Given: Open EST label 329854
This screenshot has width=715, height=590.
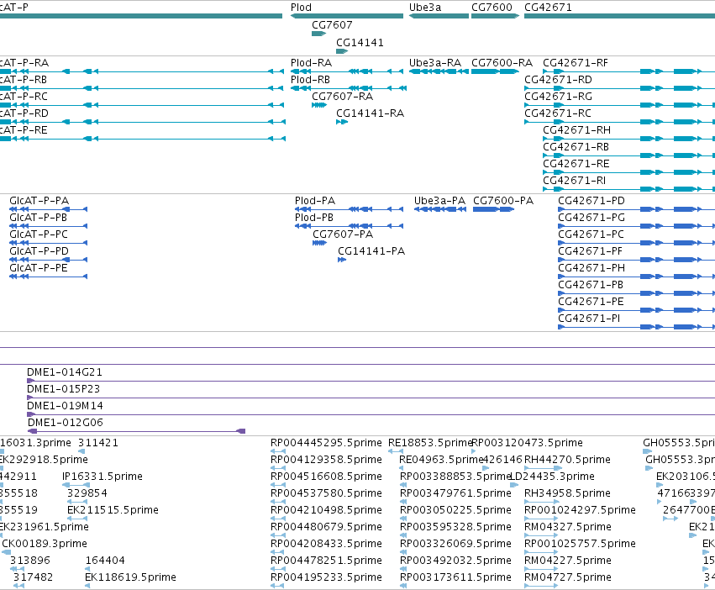Looking at the screenshot, I should (87, 493).
